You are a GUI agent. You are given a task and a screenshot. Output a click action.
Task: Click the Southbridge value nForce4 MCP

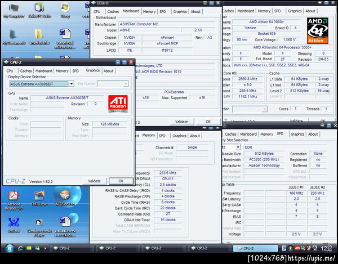[167, 43]
